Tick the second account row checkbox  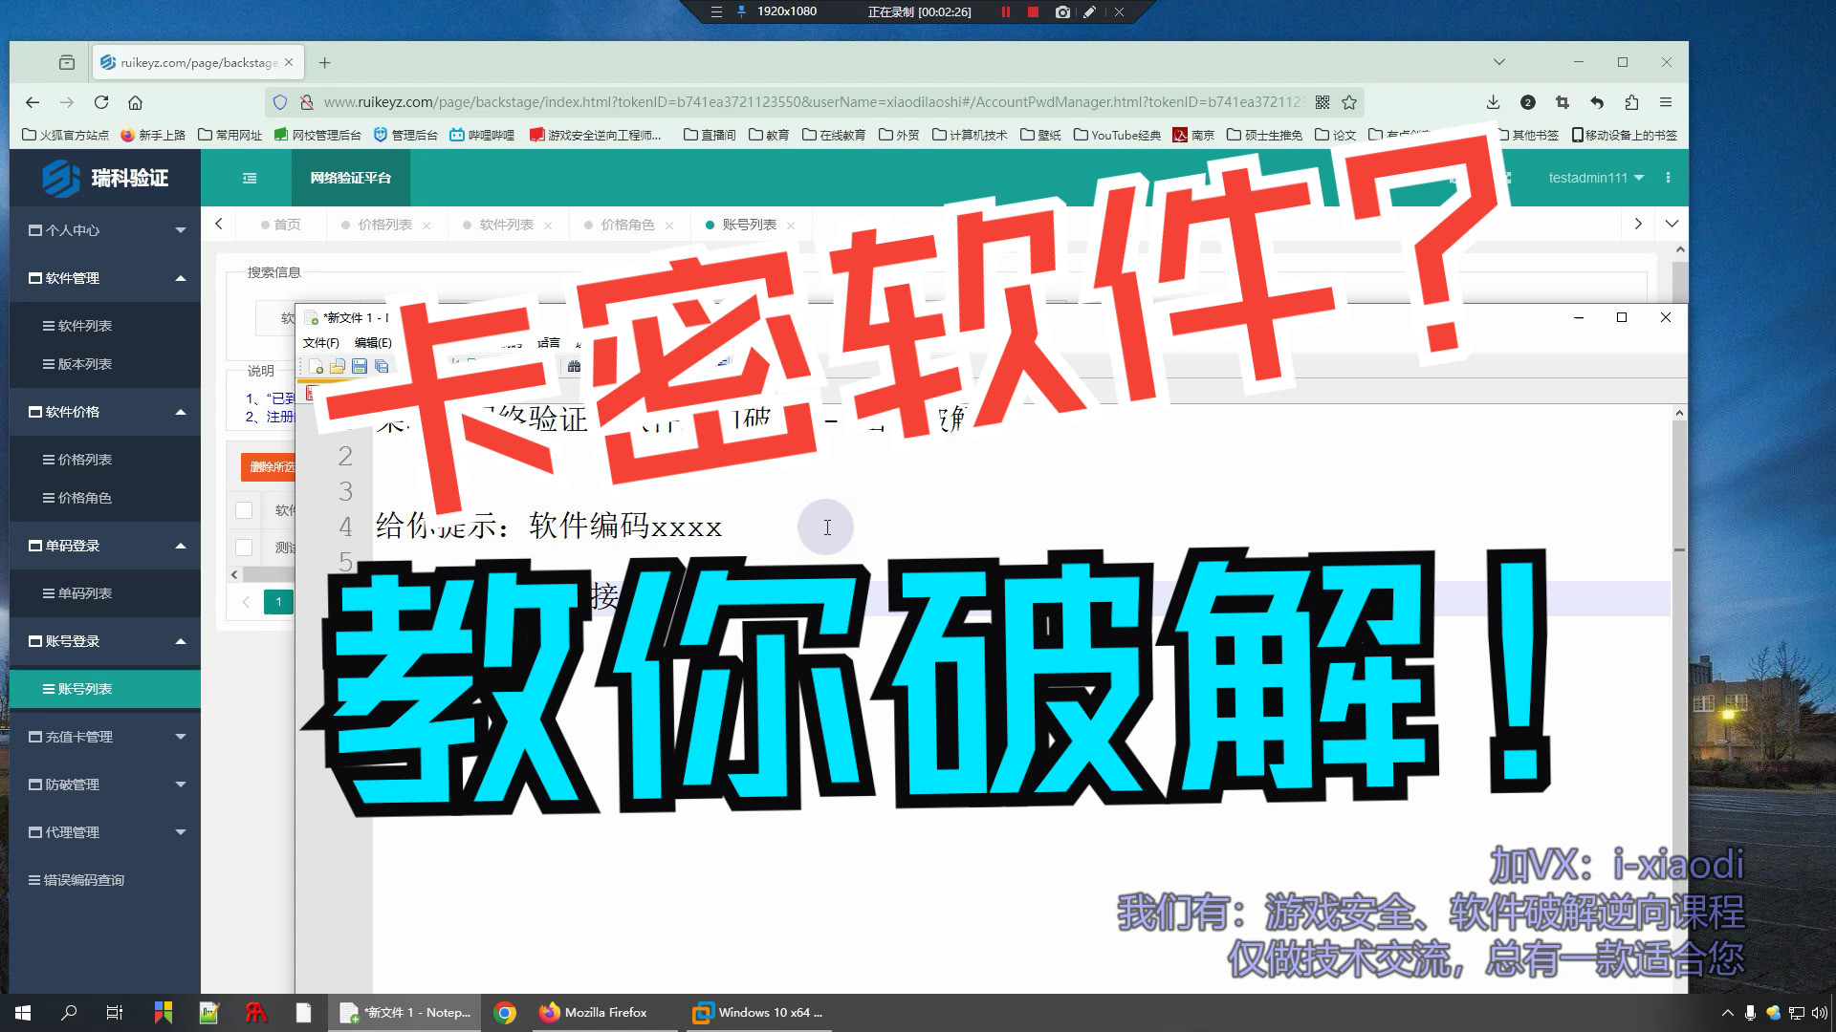pos(244,548)
